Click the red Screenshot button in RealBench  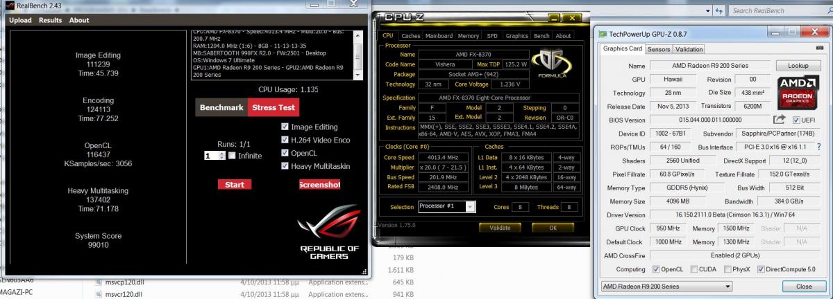(x=319, y=185)
